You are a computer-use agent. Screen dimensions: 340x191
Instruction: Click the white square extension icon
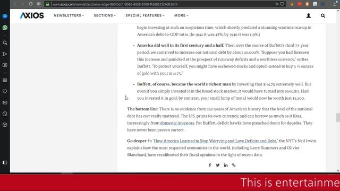[x=315, y=4]
